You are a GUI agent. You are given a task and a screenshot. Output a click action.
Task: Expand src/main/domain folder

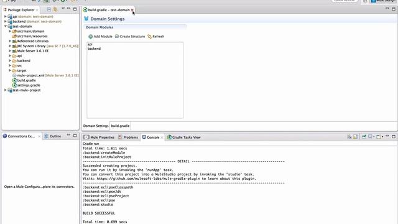pos(10,31)
